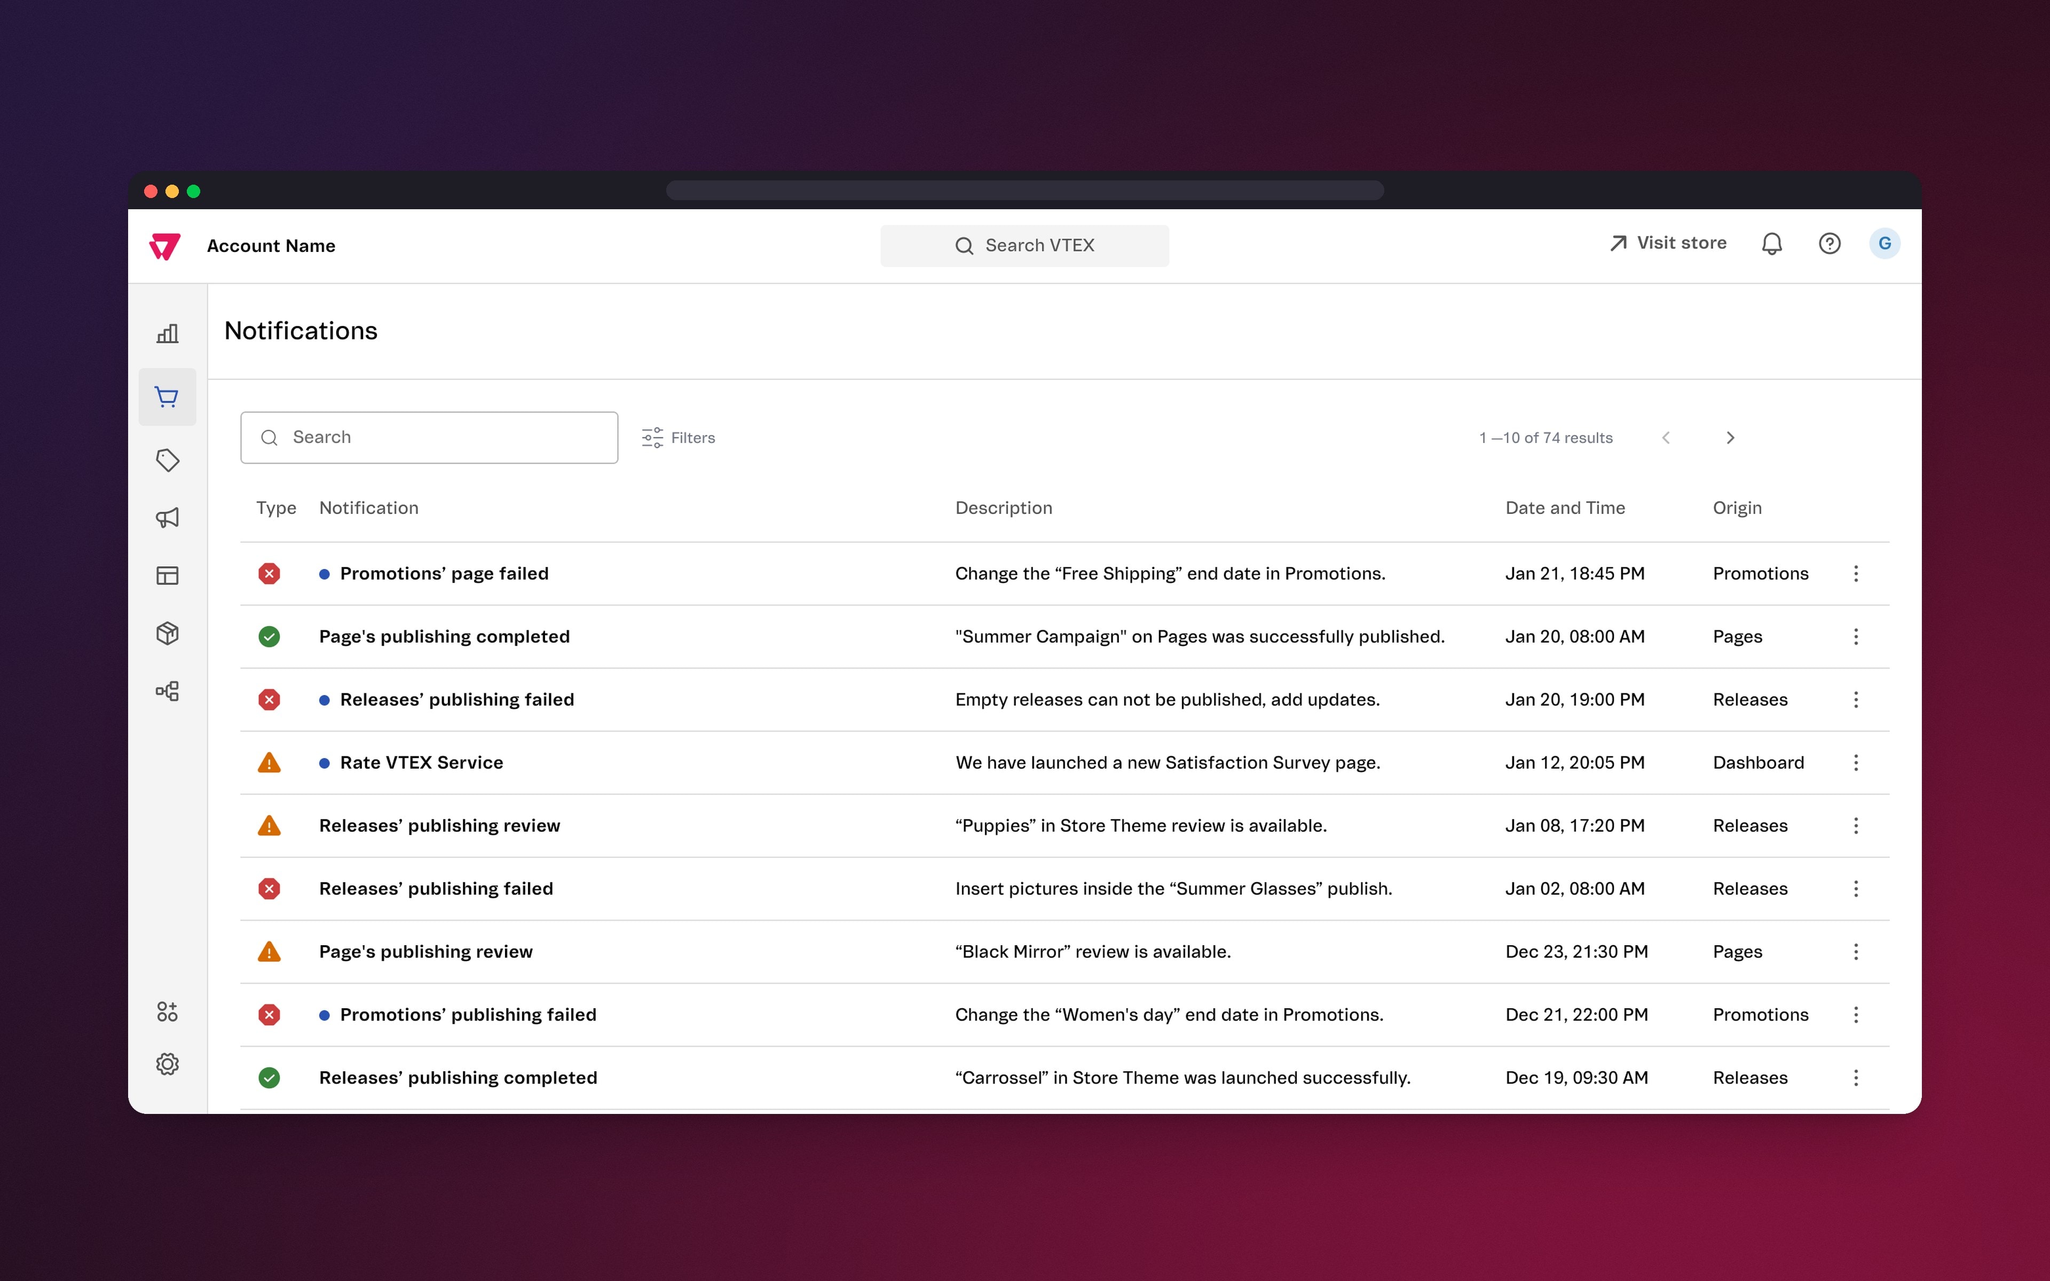Screen dimensions: 2050x1281
Task: Open options menu for Jan 02 Releases' failed
Action: [1856, 889]
